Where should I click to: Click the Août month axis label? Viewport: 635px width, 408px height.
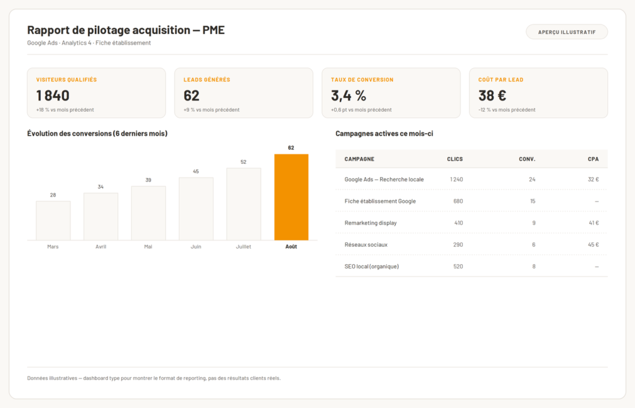pyautogui.click(x=291, y=247)
